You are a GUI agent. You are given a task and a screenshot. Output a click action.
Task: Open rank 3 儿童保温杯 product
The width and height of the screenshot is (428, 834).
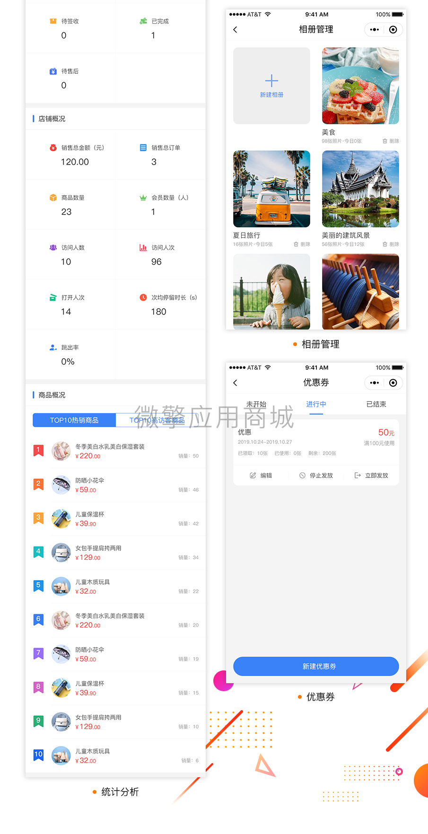click(115, 519)
